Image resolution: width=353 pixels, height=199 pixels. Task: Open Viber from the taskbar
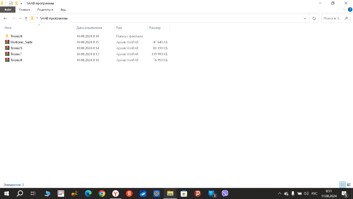tap(225, 193)
